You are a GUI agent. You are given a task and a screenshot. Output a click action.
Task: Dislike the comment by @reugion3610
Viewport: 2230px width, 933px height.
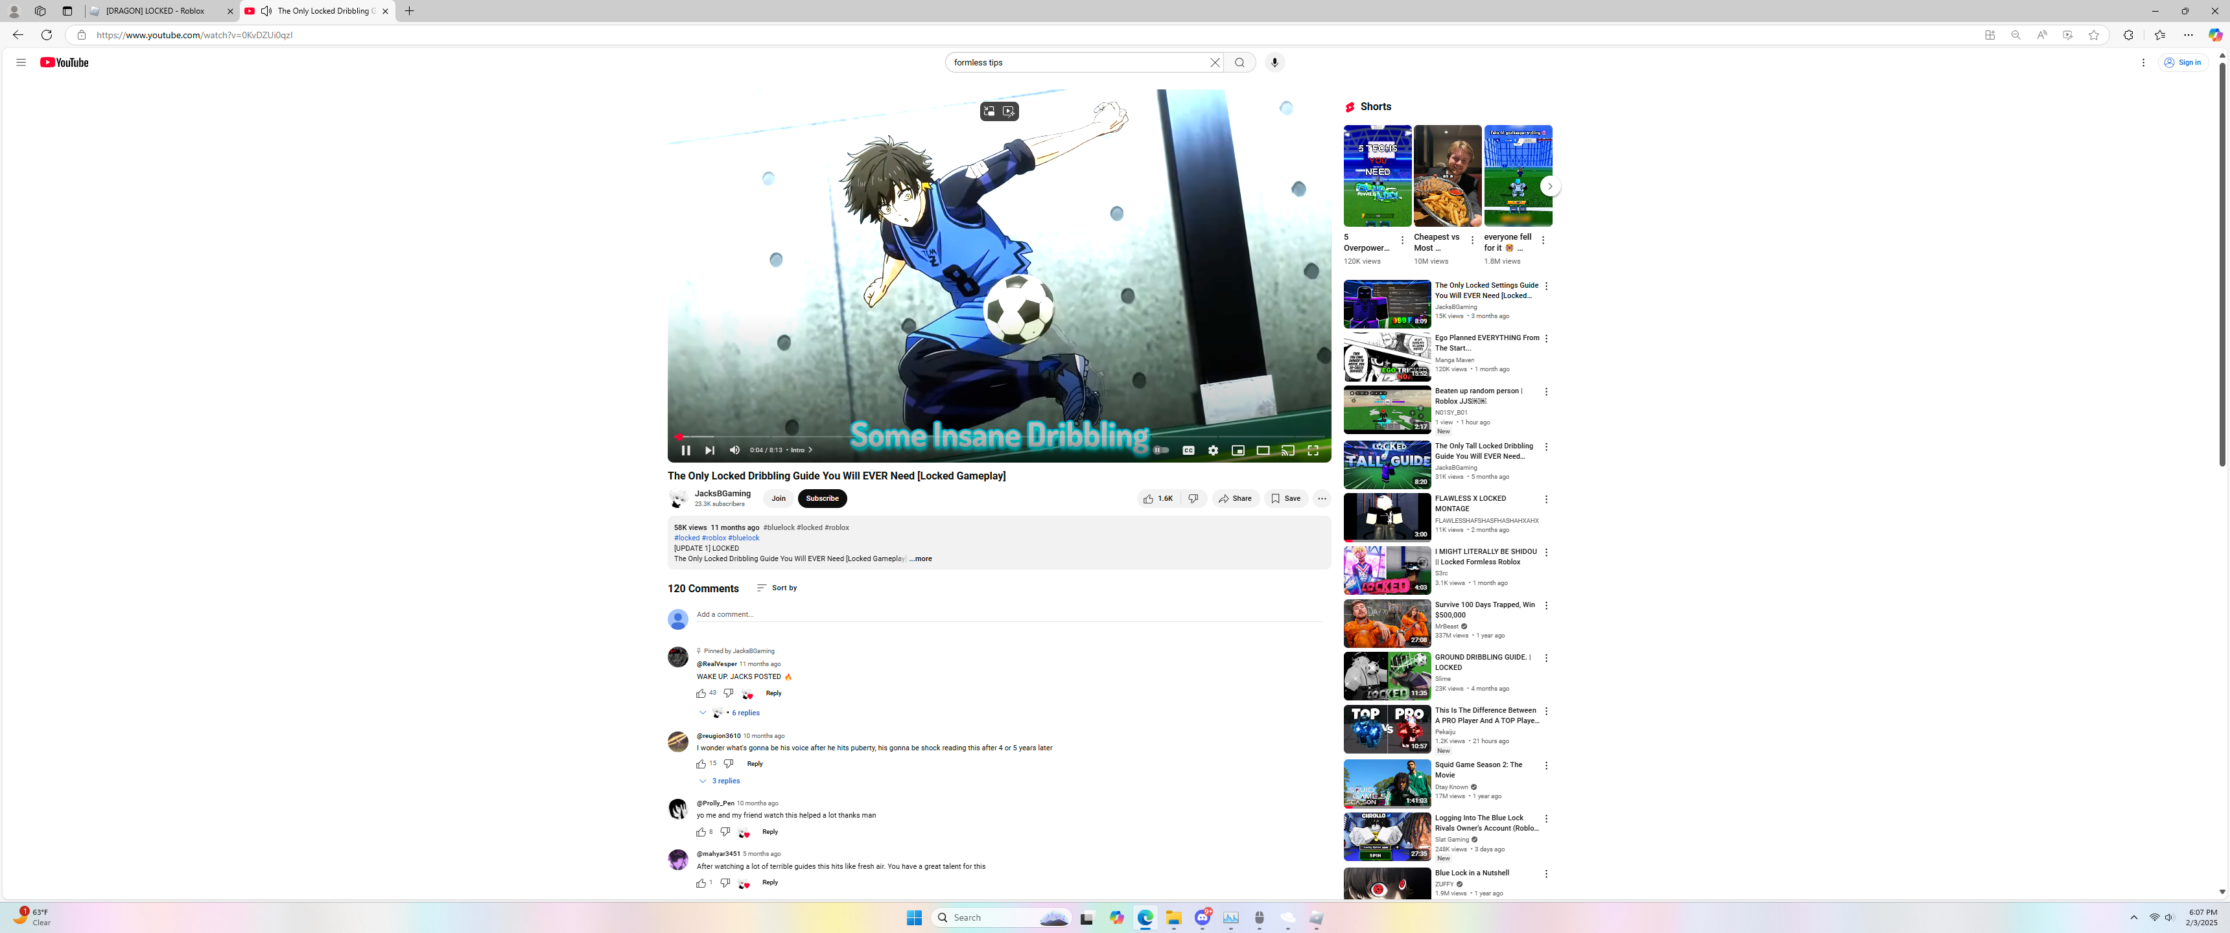[728, 765]
